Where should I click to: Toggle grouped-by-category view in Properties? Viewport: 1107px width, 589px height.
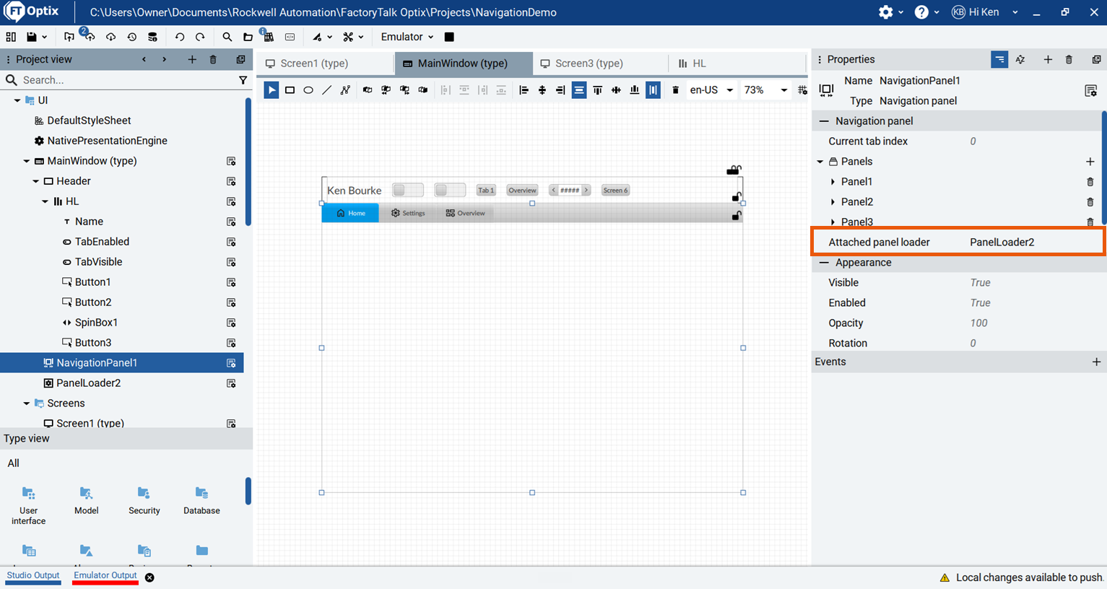tap(999, 60)
